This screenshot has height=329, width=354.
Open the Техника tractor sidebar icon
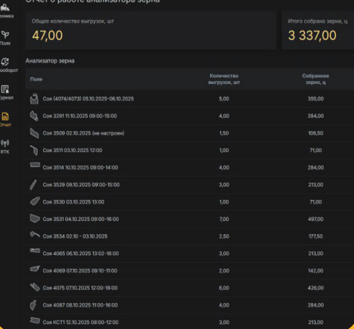pos(5,8)
